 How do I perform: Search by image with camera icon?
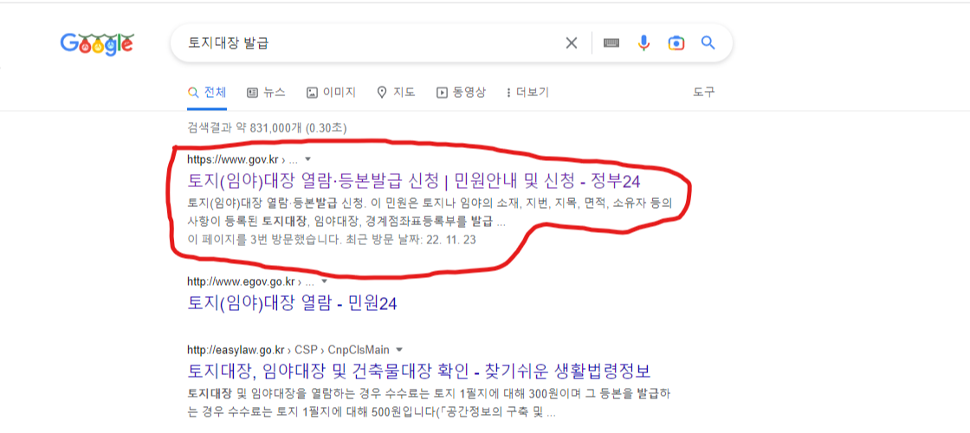click(x=676, y=42)
